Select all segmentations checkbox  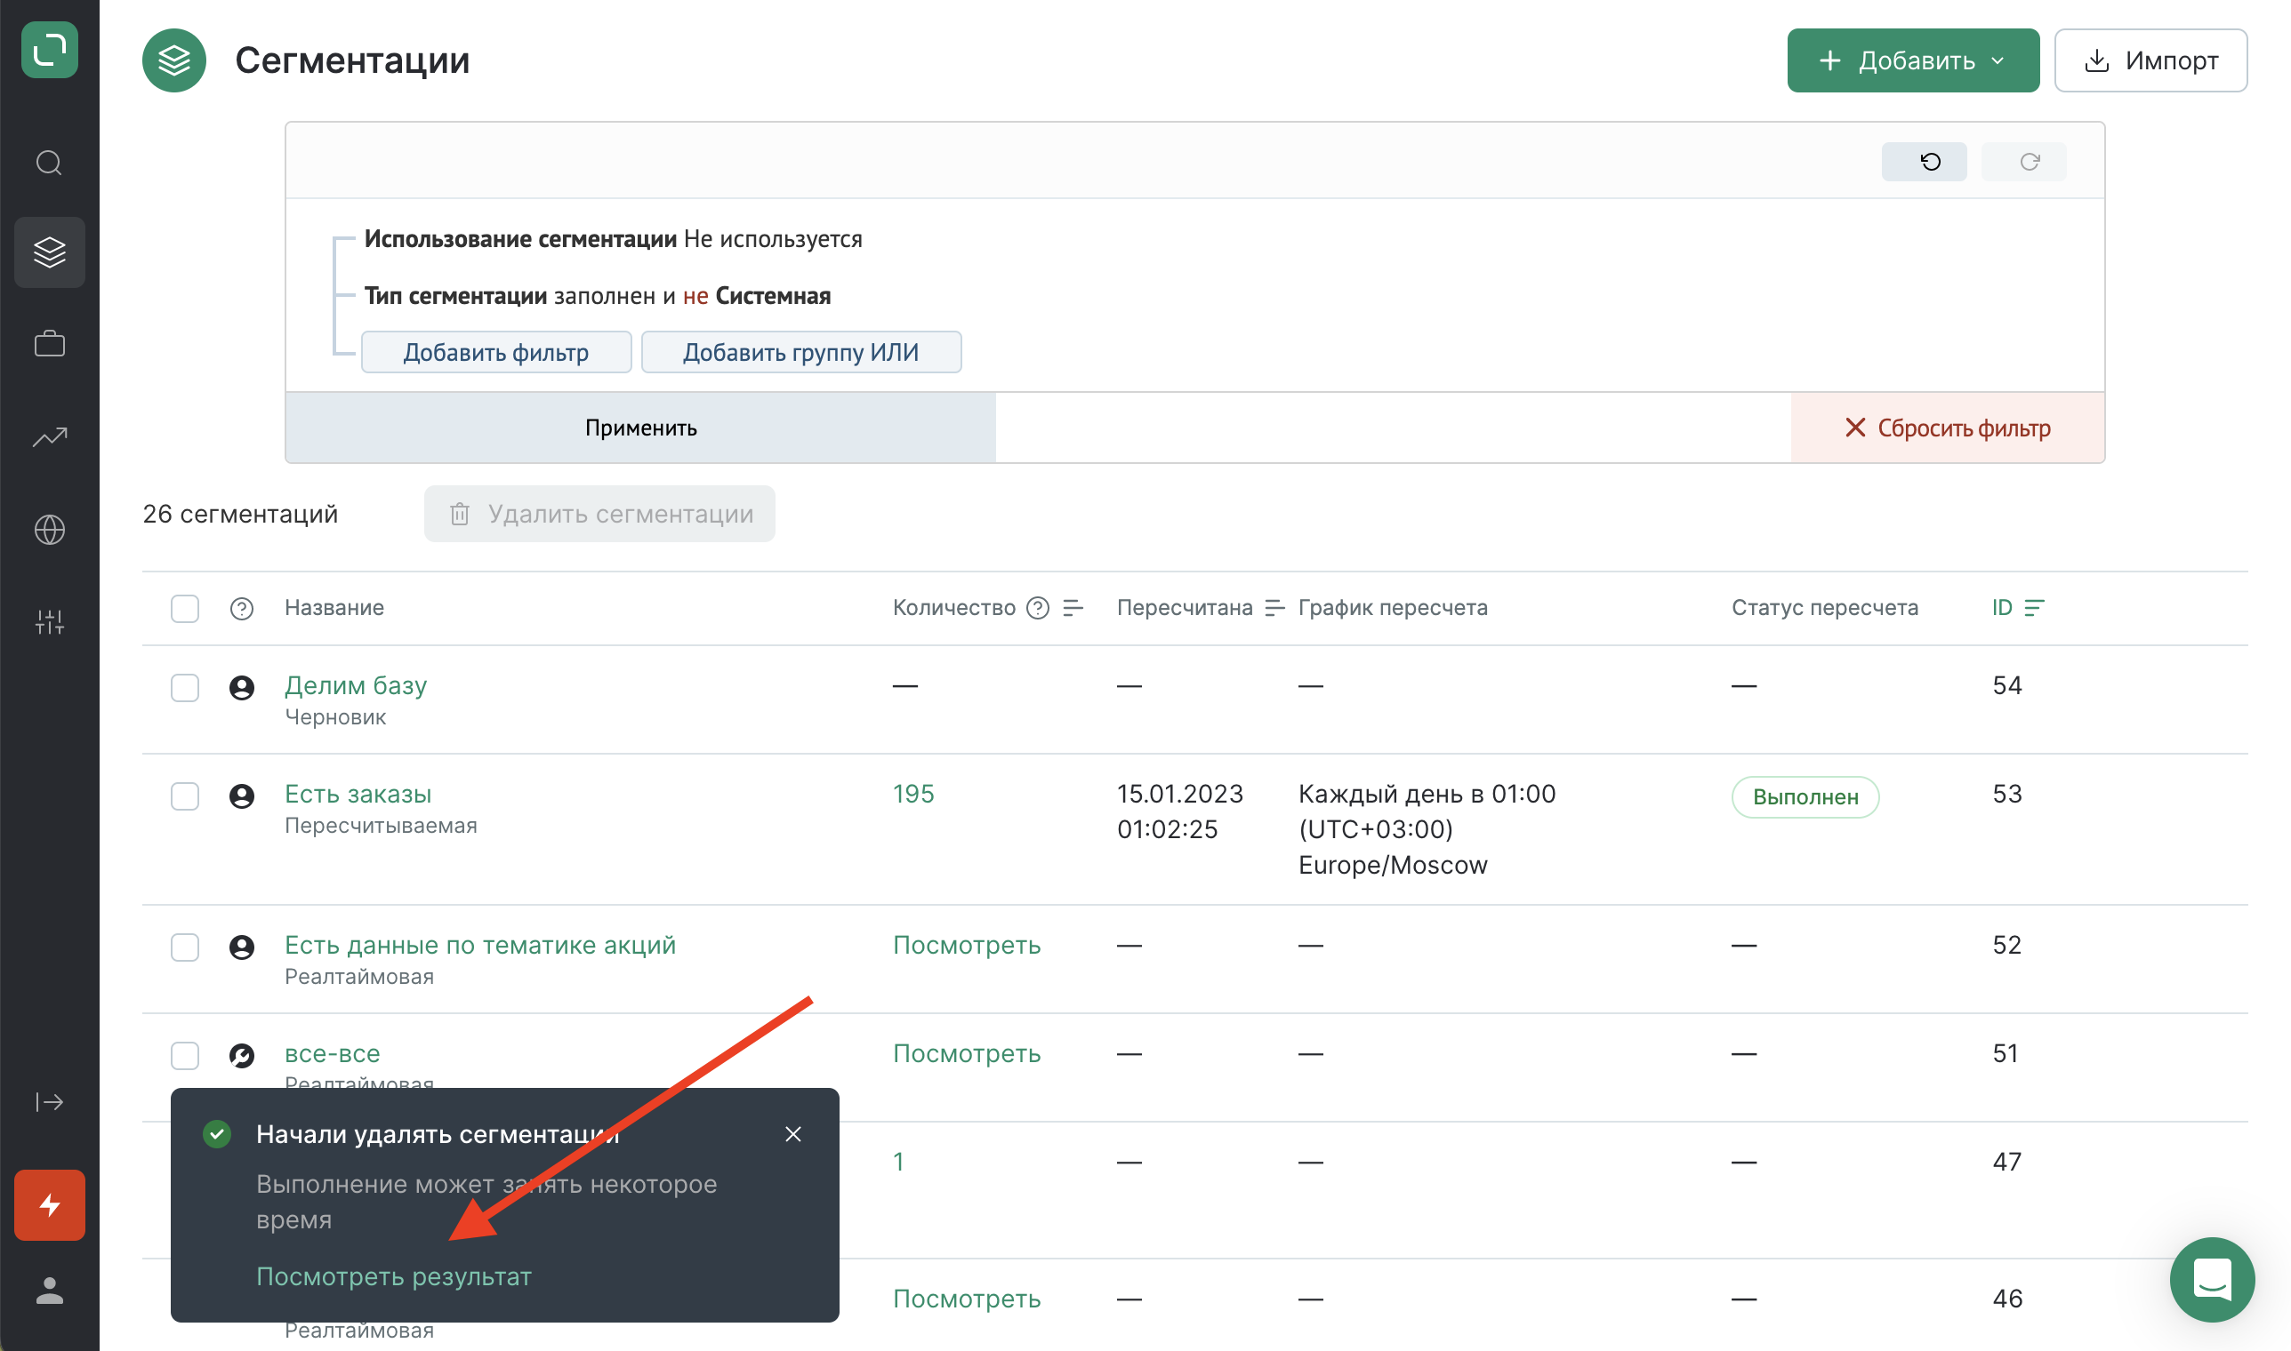185,608
